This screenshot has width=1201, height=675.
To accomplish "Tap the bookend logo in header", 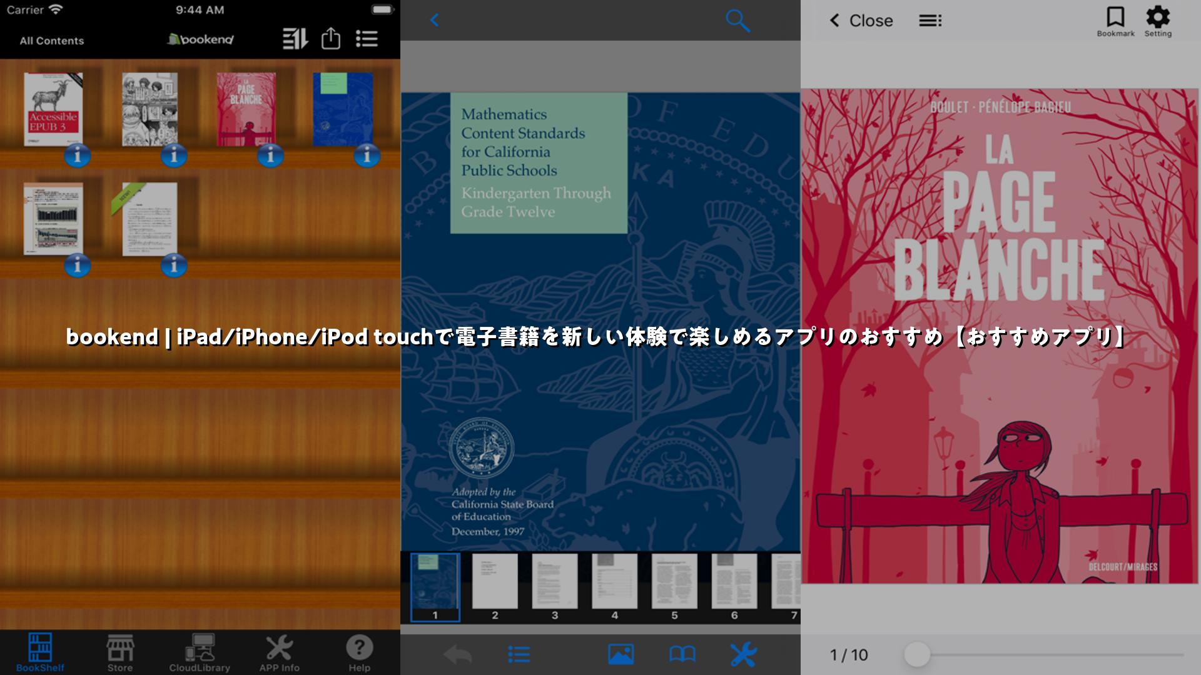I will click(201, 39).
